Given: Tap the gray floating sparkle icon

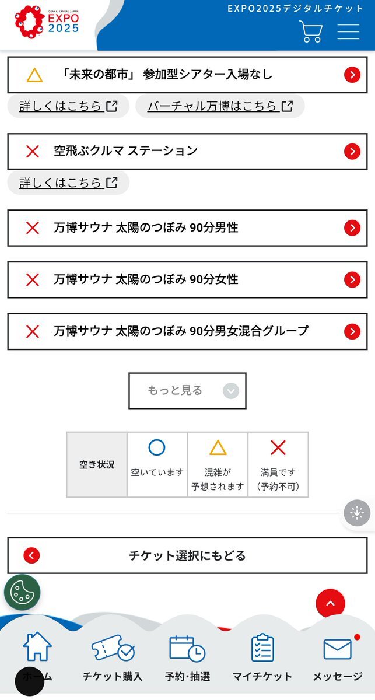Looking at the screenshot, I should tap(357, 513).
